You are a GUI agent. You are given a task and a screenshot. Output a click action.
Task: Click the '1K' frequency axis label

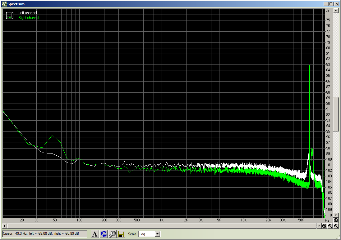click(x=161, y=220)
